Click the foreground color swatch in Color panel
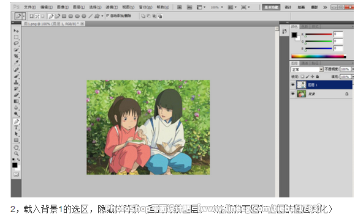This screenshot has width=355, height=220. (x=294, y=35)
